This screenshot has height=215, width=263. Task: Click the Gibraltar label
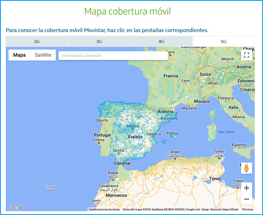click(122, 163)
